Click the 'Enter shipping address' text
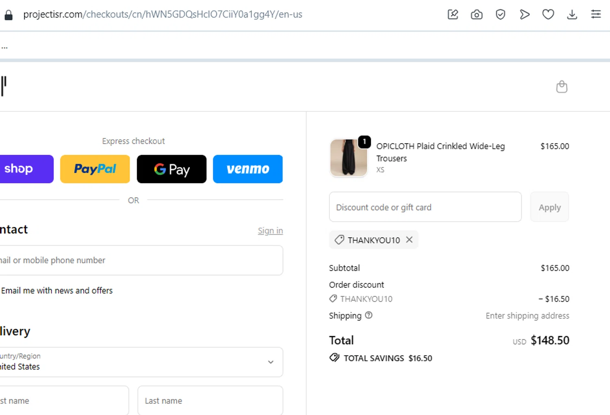Image resolution: width=610 pixels, height=415 pixels. pos(527,315)
